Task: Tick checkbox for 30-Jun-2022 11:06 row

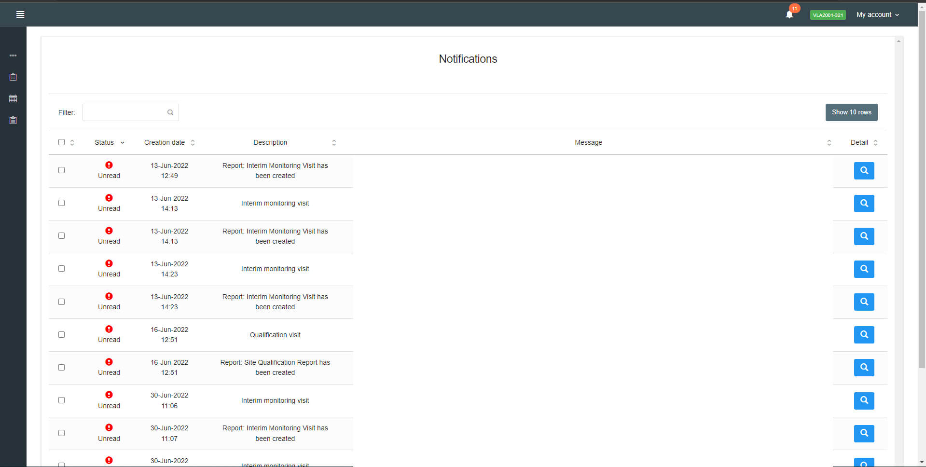Action: [x=61, y=400]
